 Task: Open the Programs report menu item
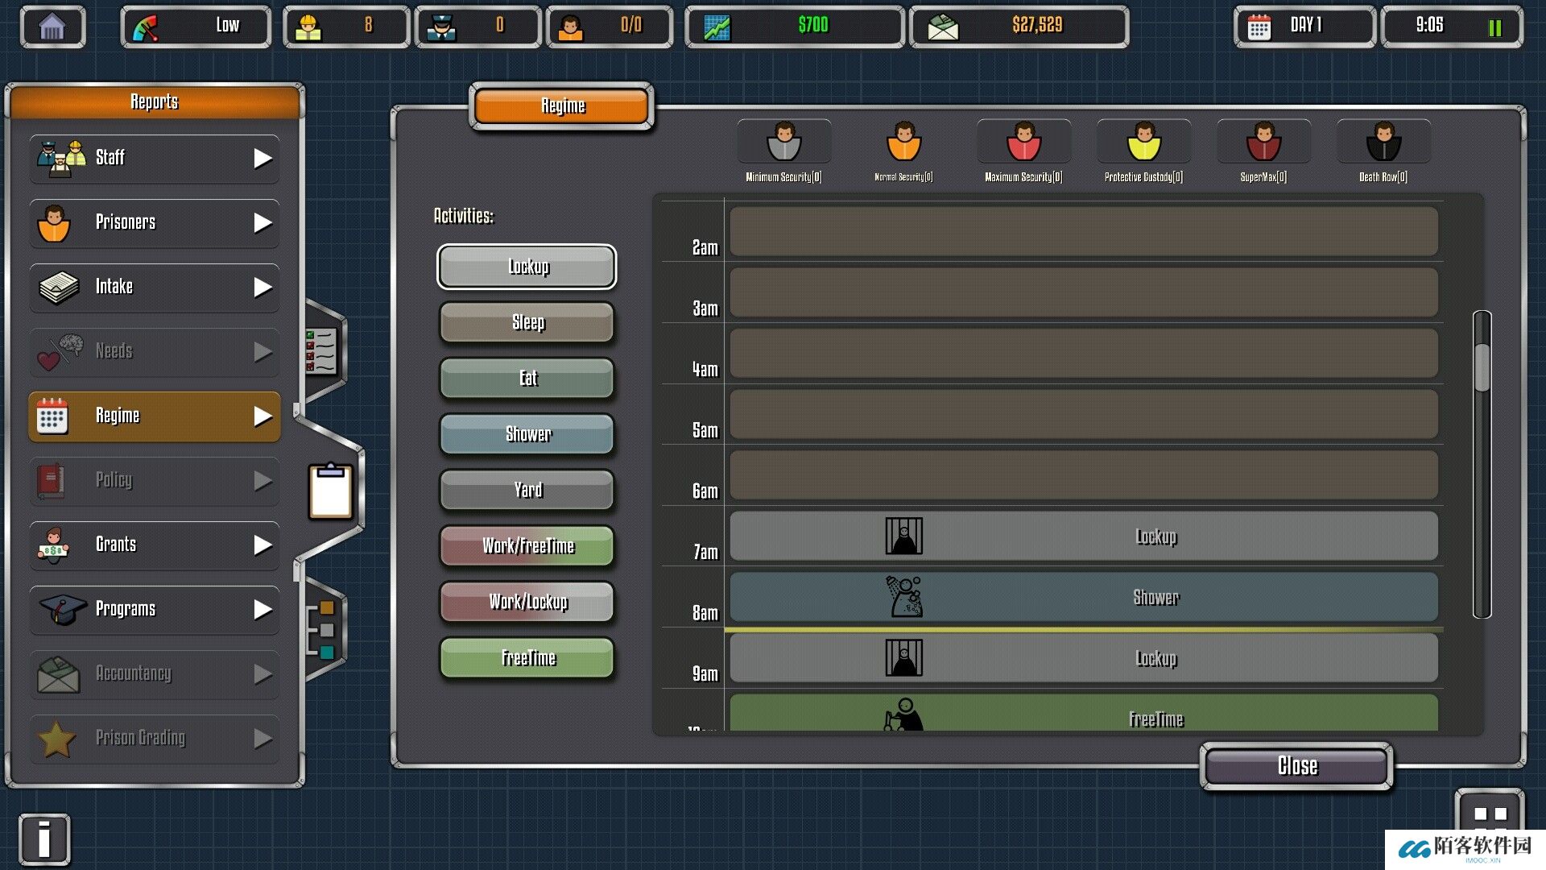click(155, 610)
